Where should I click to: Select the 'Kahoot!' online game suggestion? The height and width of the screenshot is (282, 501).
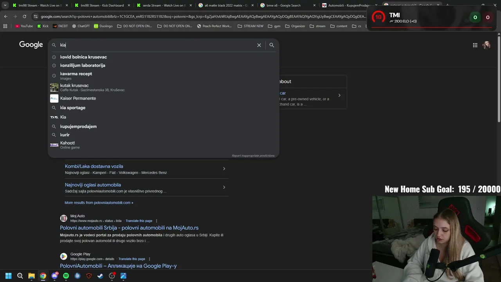164,145
